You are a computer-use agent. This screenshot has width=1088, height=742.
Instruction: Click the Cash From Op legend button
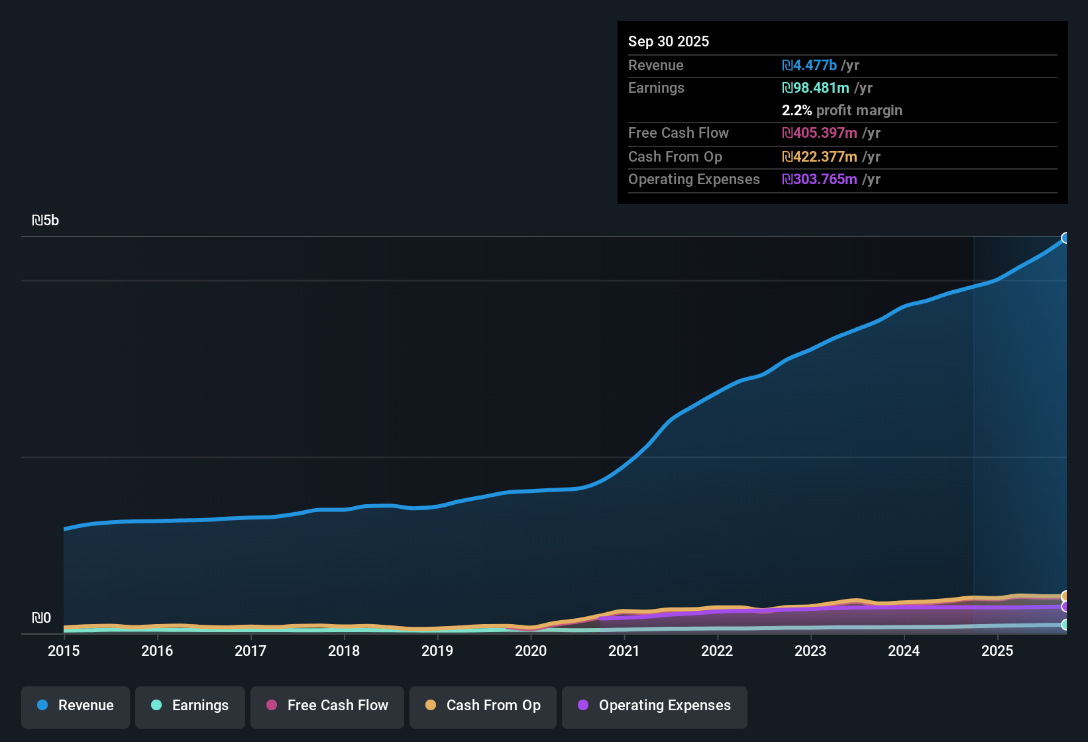point(482,706)
